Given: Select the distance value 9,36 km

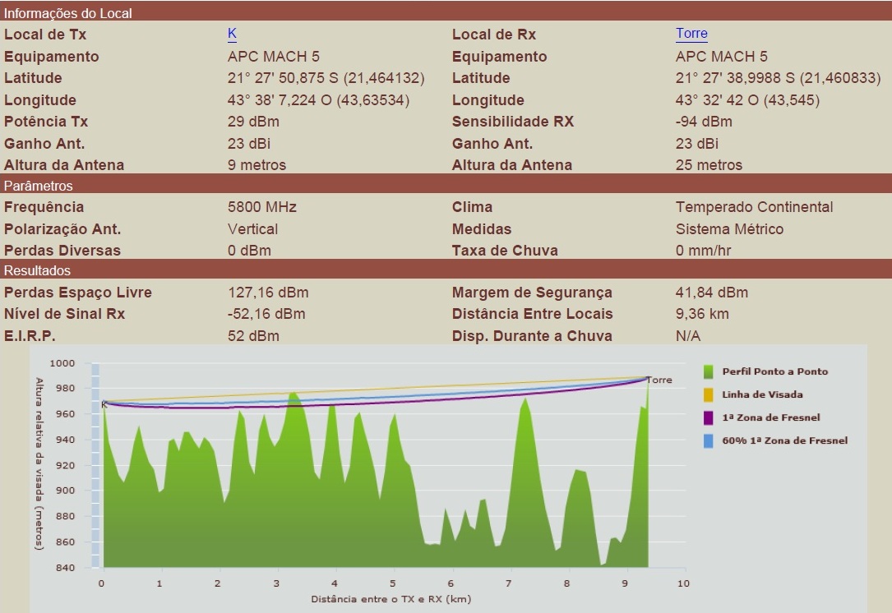Looking at the screenshot, I should point(702,314).
